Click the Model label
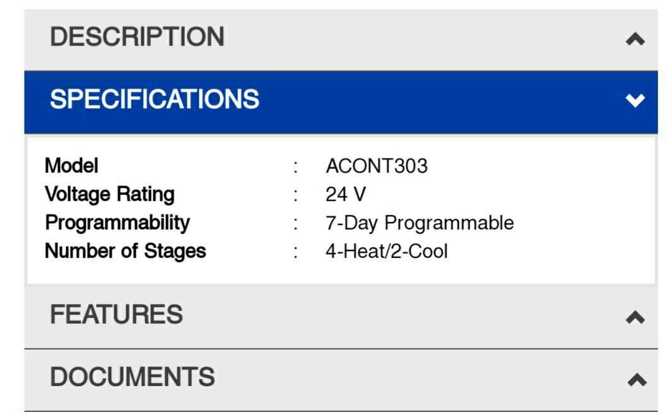This screenshot has width=672, height=417. 71,166
